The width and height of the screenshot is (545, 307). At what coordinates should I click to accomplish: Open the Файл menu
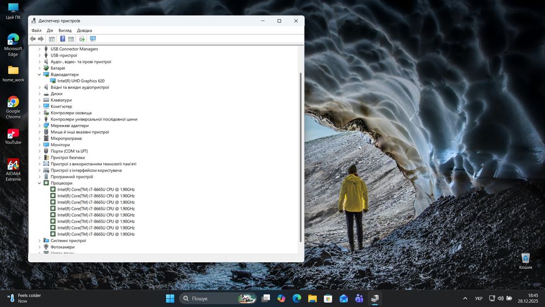tap(37, 31)
